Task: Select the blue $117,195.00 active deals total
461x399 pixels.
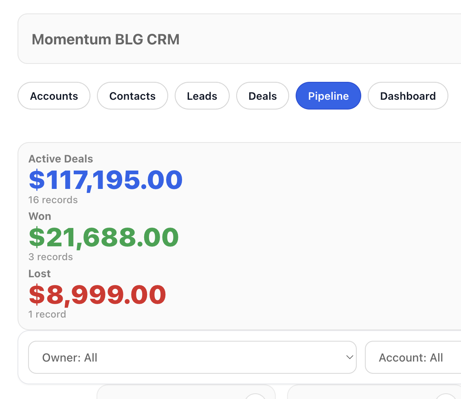Action: (x=105, y=180)
